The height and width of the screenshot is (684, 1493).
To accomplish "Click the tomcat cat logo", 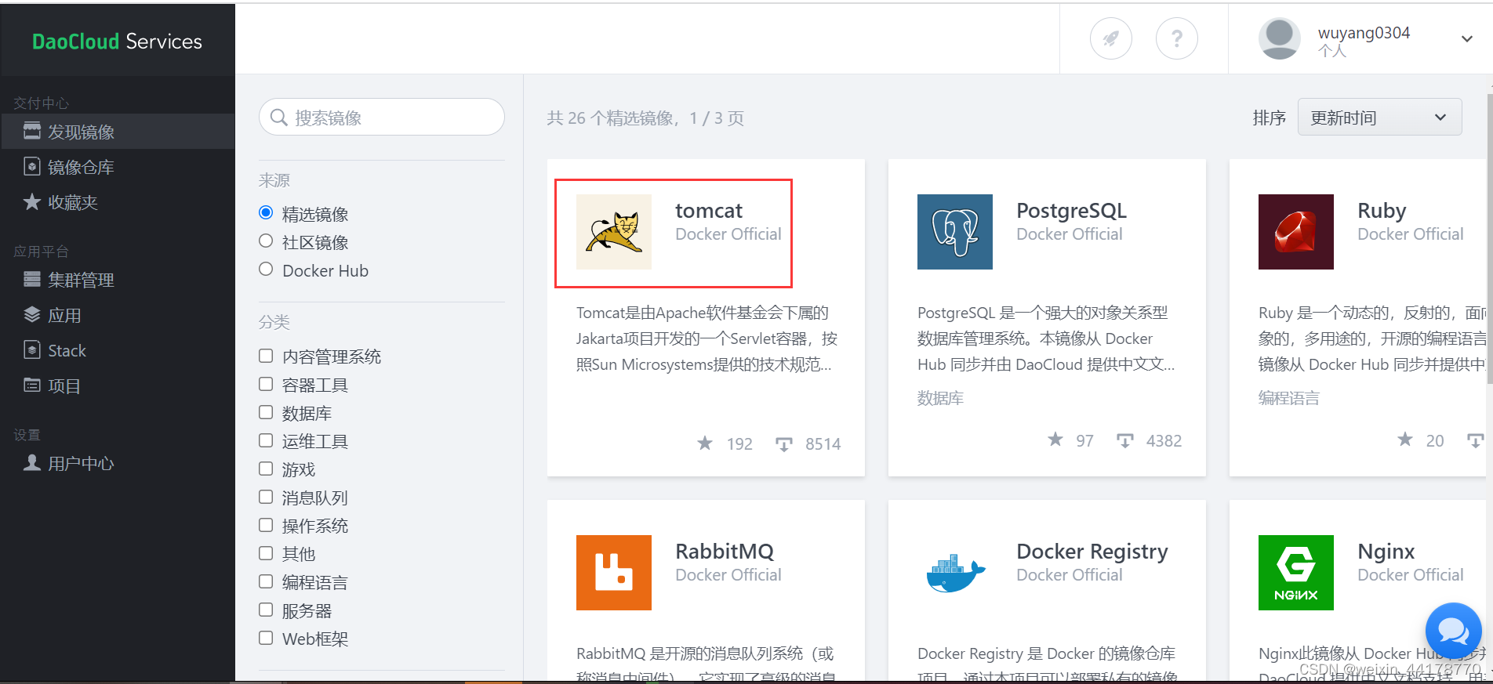I will 614,232.
